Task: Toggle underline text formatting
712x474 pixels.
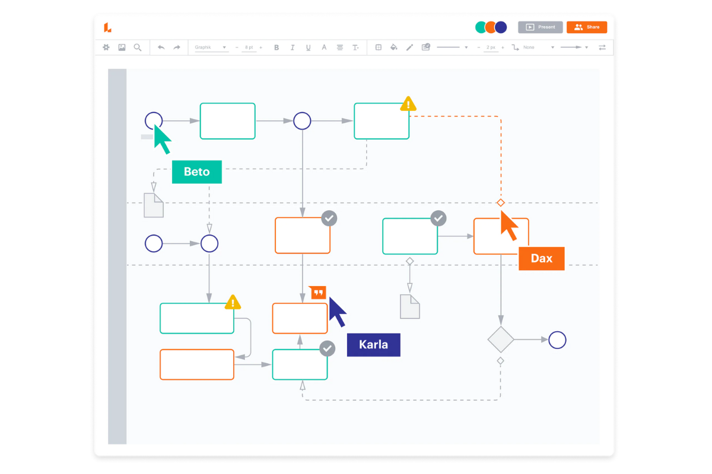Action: pyautogui.click(x=308, y=47)
